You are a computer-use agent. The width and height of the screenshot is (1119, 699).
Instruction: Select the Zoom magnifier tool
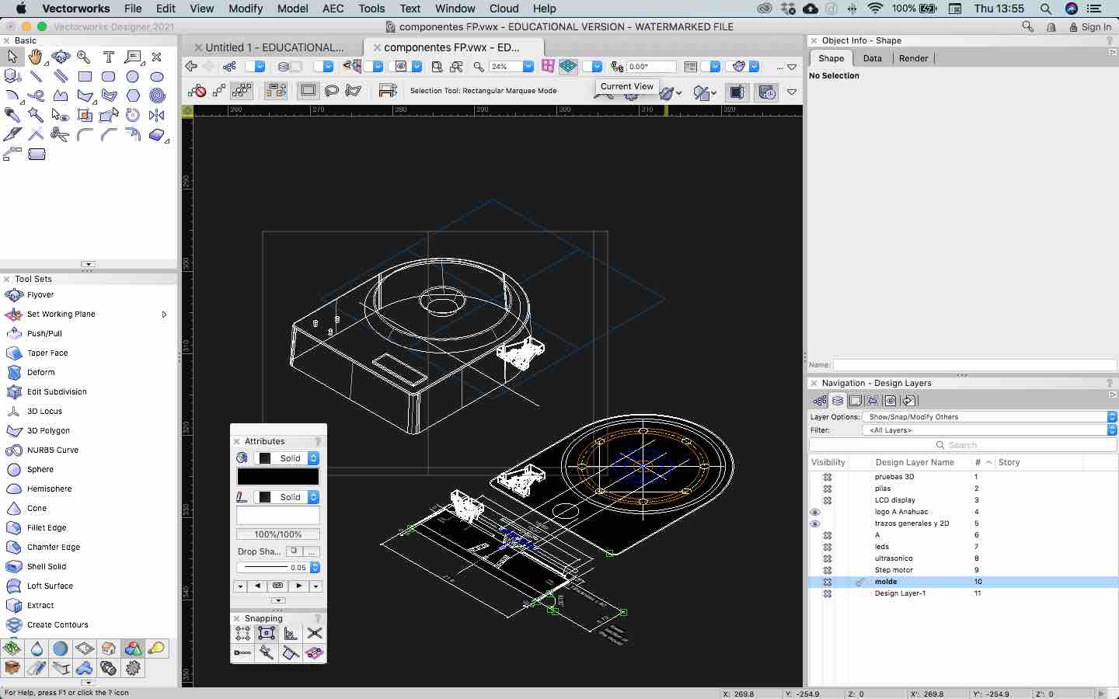tap(84, 57)
